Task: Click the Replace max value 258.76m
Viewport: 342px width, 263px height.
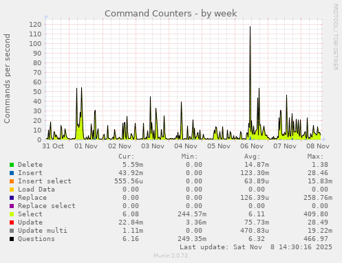Action: pyautogui.click(x=318, y=198)
